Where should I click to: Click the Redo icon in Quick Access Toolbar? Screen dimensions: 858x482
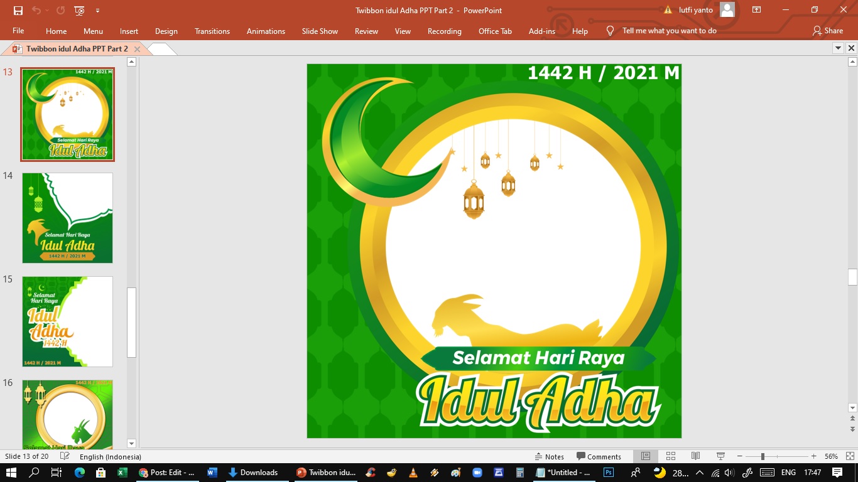coord(60,11)
